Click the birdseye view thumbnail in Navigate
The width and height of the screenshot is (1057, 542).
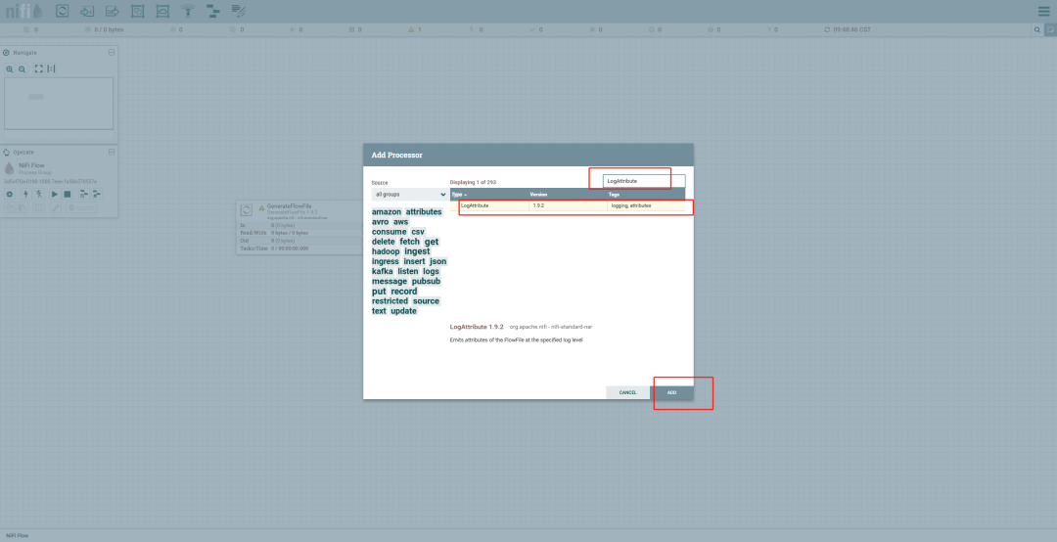point(59,103)
